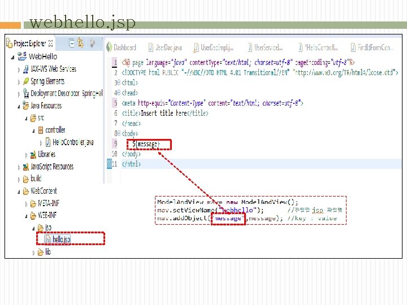
Task: Fold the body tag at line 8
Action: point(119,133)
